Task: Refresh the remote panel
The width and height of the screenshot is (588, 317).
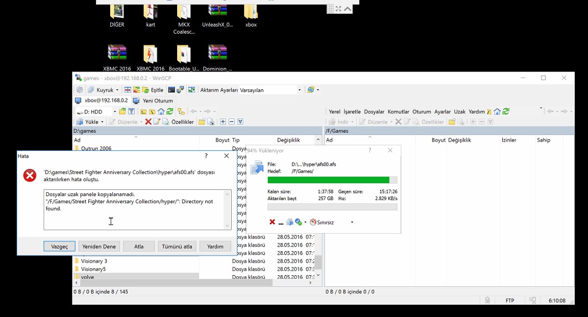Action: 506,111
